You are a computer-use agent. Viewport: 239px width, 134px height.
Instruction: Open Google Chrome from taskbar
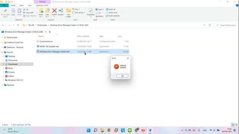(x=109, y=130)
